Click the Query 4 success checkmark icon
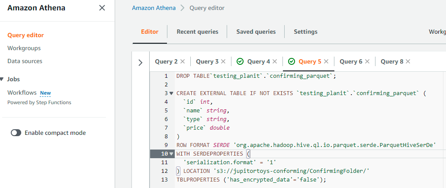This screenshot has height=188, width=446. click(240, 61)
